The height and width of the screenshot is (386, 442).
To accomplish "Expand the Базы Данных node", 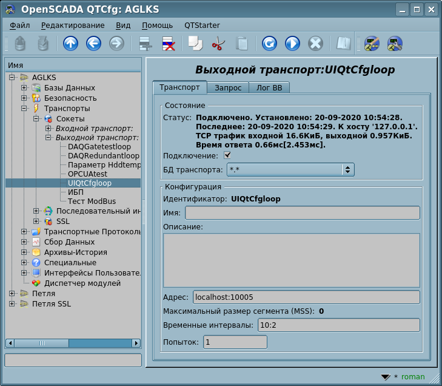I will point(24,88).
